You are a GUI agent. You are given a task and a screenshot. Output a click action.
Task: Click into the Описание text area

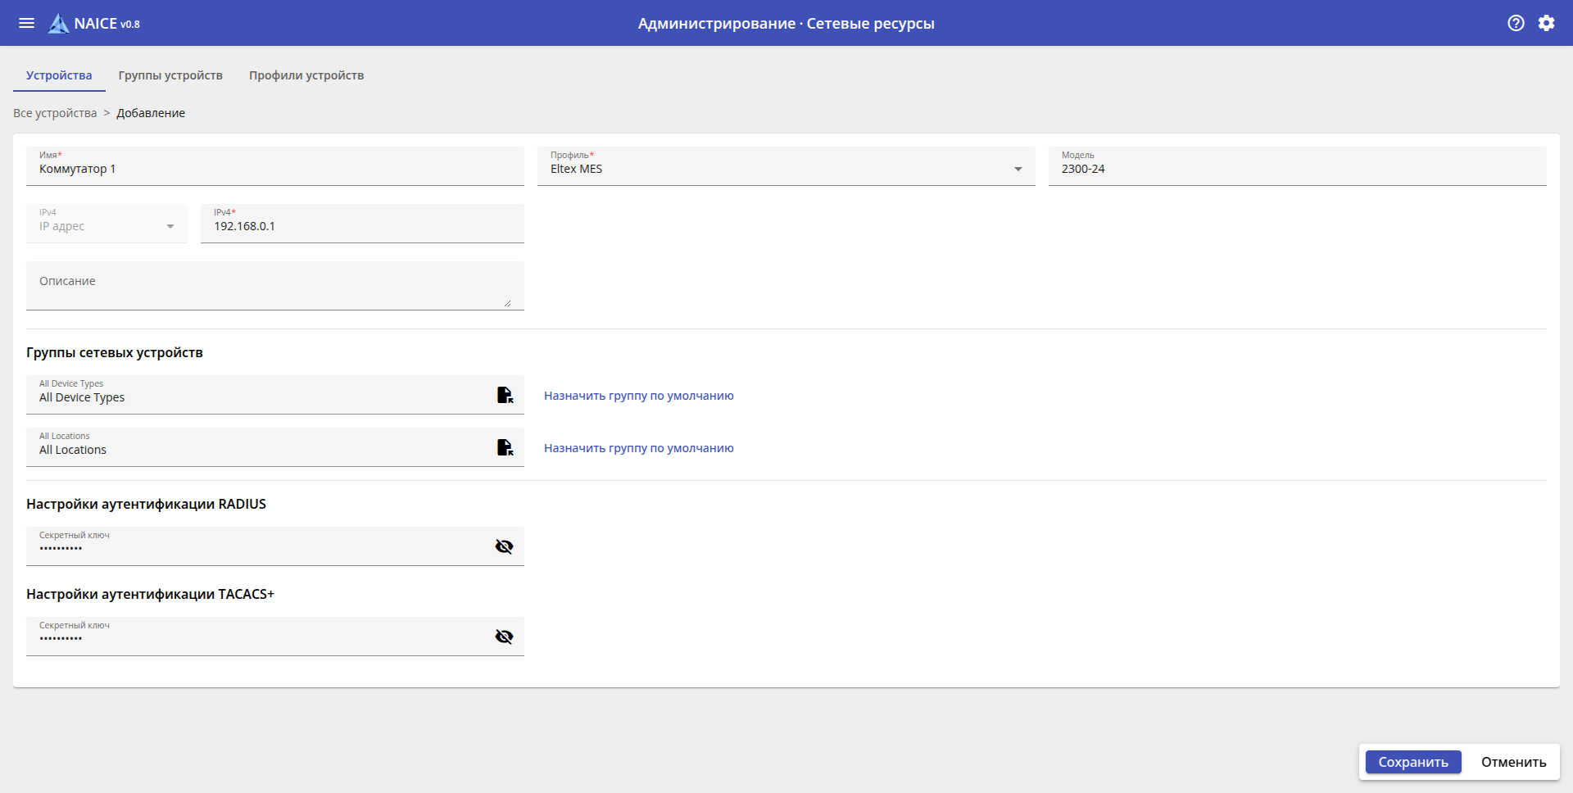[x=275, y=286]
